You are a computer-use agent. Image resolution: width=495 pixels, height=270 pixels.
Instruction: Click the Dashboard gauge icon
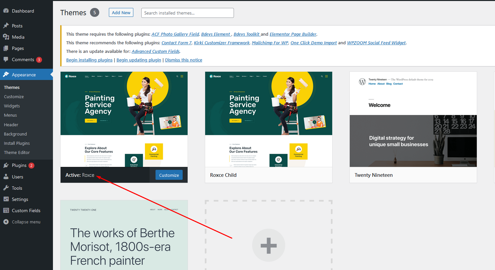click(6, 11)
